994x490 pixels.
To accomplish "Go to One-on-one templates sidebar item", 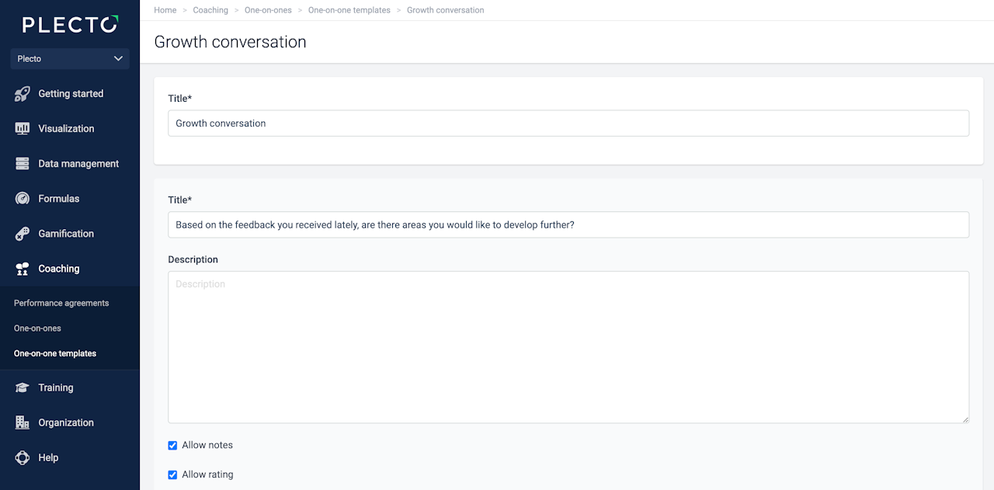I will 55,353.
